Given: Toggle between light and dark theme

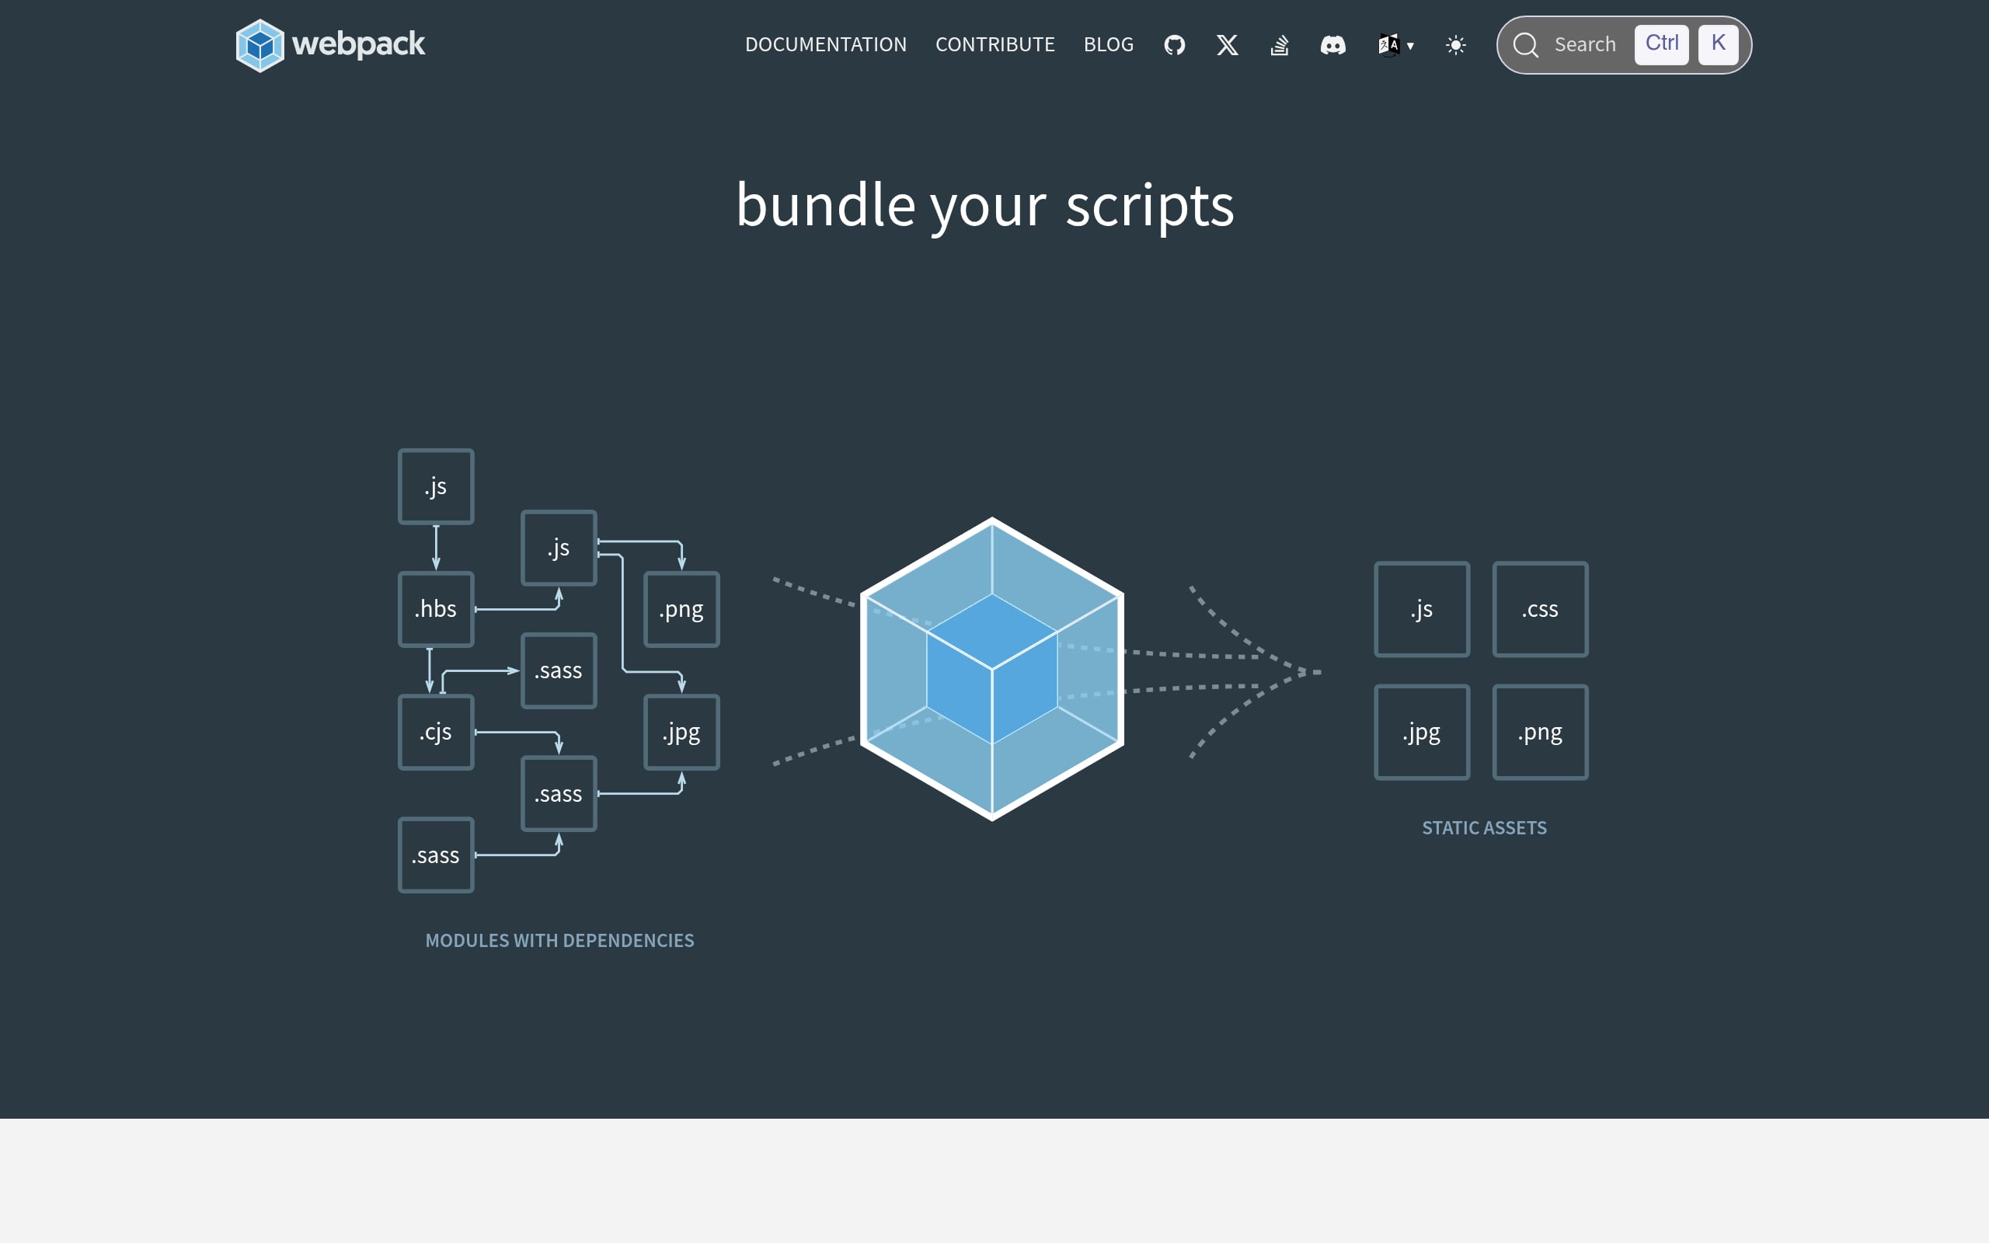Looking at the screenshot, I should point(1454,44).
